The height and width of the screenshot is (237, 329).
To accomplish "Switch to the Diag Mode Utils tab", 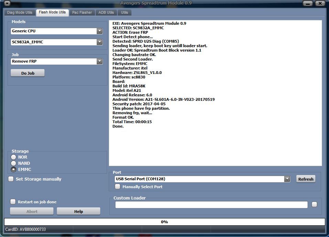I will (20, 12).
